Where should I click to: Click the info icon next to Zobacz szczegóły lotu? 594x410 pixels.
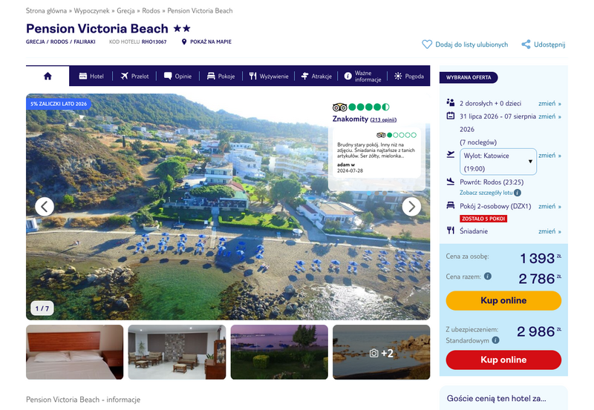coord(518,193)
